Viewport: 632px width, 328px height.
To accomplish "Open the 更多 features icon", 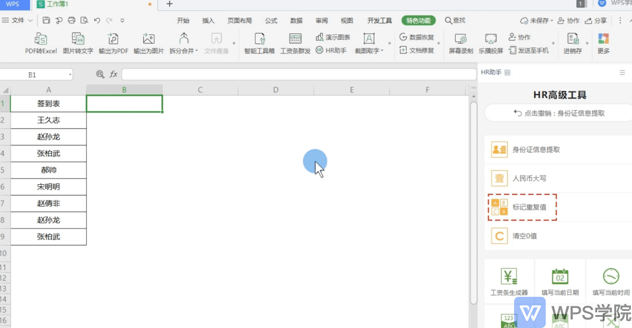I will tap(603, 44).
